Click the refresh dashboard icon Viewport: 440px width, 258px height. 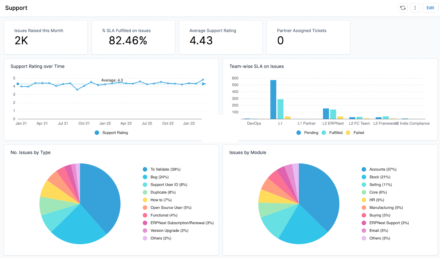(403, 8)
